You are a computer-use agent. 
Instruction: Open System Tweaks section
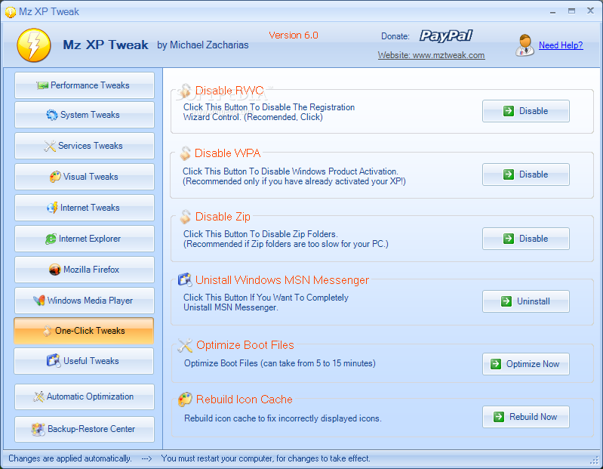point(85,115)
